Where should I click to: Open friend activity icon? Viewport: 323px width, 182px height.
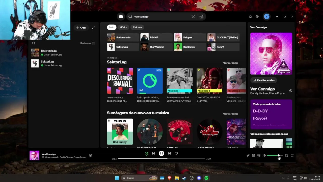pos(257,16)
